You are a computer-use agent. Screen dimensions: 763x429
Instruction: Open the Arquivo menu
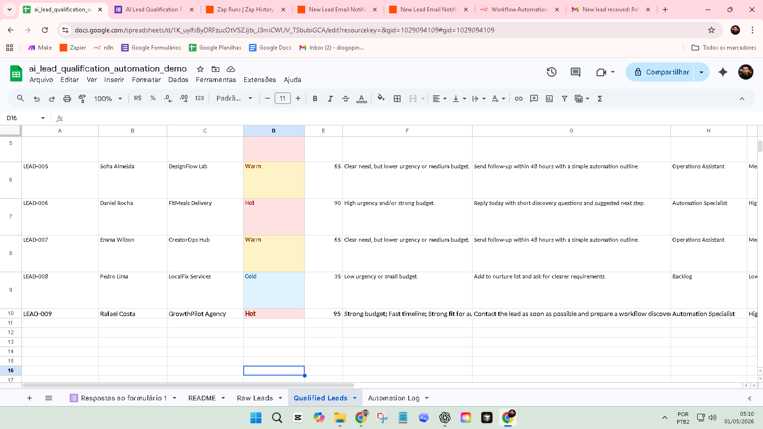pos(41,80)
